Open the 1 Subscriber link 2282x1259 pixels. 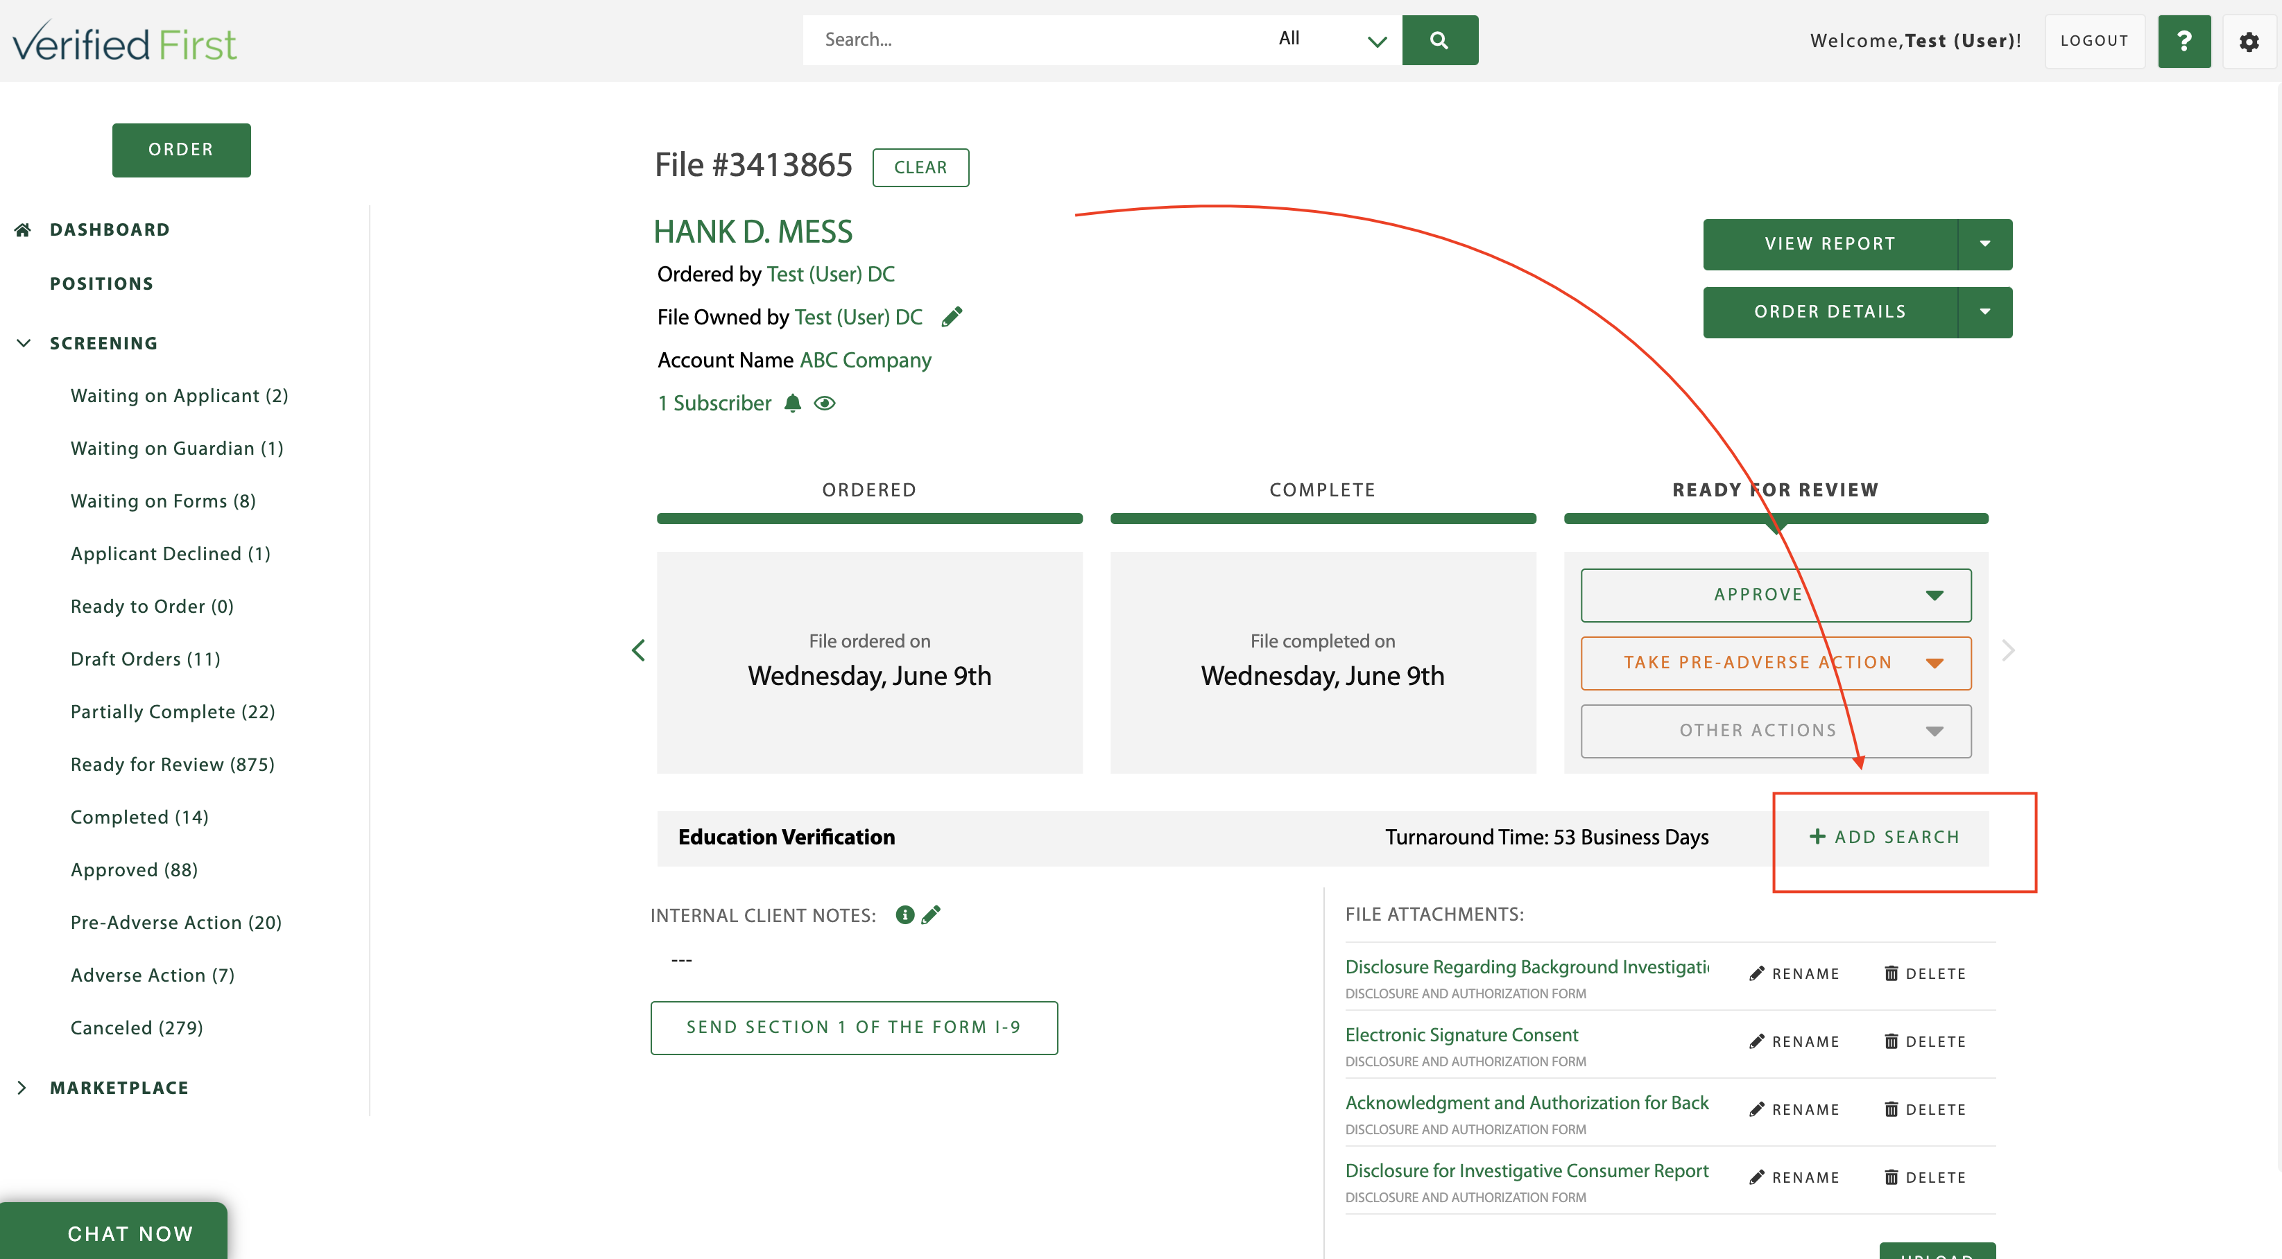pyautogui.click(x=714, y=403)
